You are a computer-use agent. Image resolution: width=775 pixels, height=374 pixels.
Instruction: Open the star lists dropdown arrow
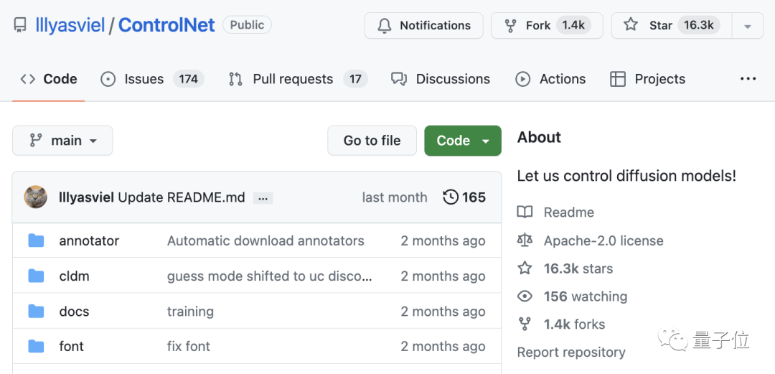(748, 26)
